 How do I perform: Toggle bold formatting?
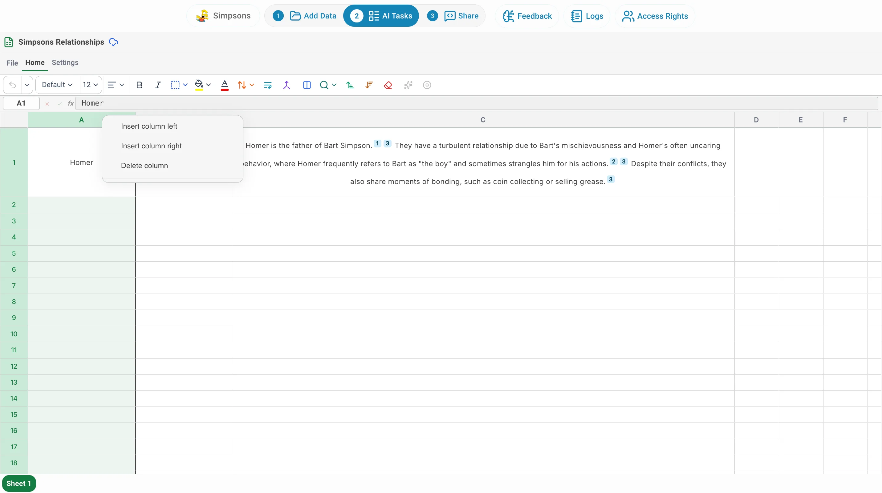pos(139,85)
